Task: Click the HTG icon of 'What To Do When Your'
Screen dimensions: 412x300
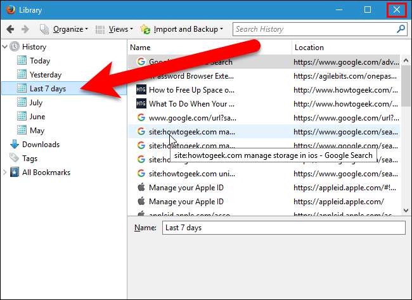Action: pyautogui.click(x=141, y=103)
